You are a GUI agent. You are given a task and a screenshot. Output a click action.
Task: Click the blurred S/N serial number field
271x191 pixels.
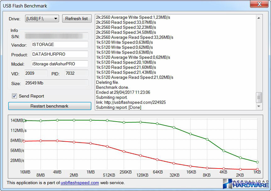tap(56, 36)
